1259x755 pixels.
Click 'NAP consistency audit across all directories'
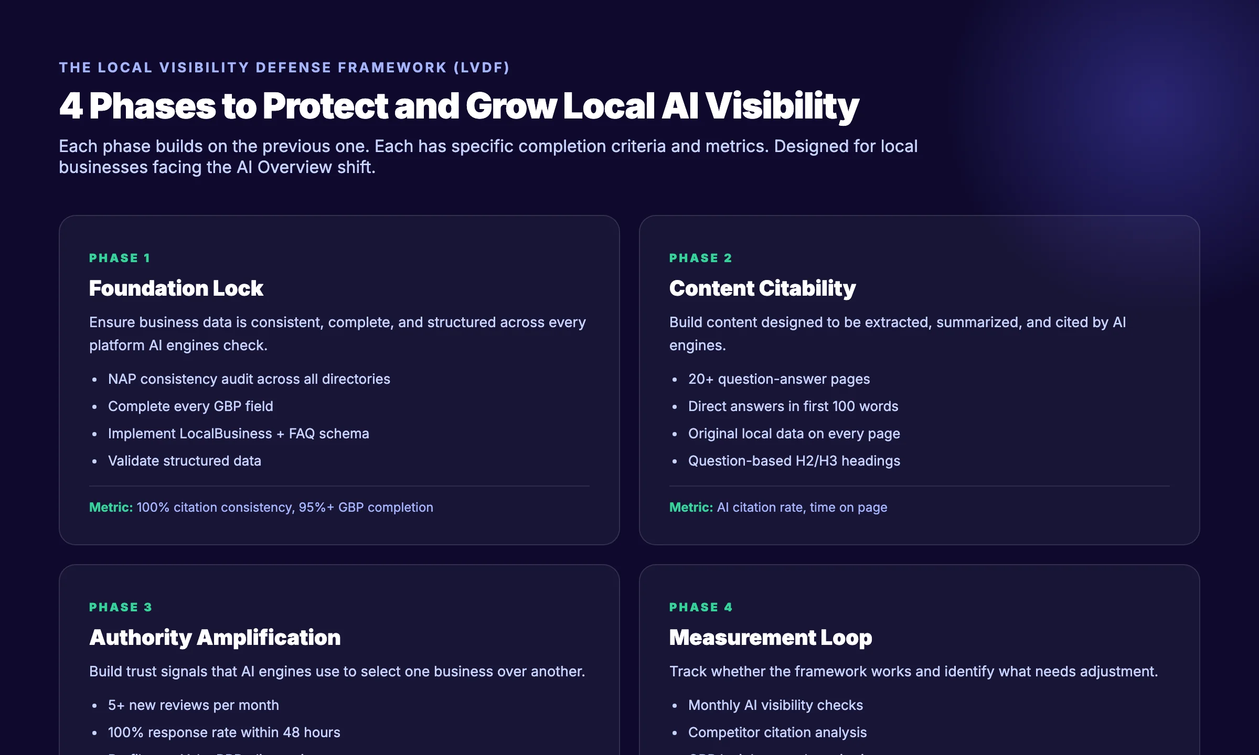pyautogui.click(x=249, y=379)
